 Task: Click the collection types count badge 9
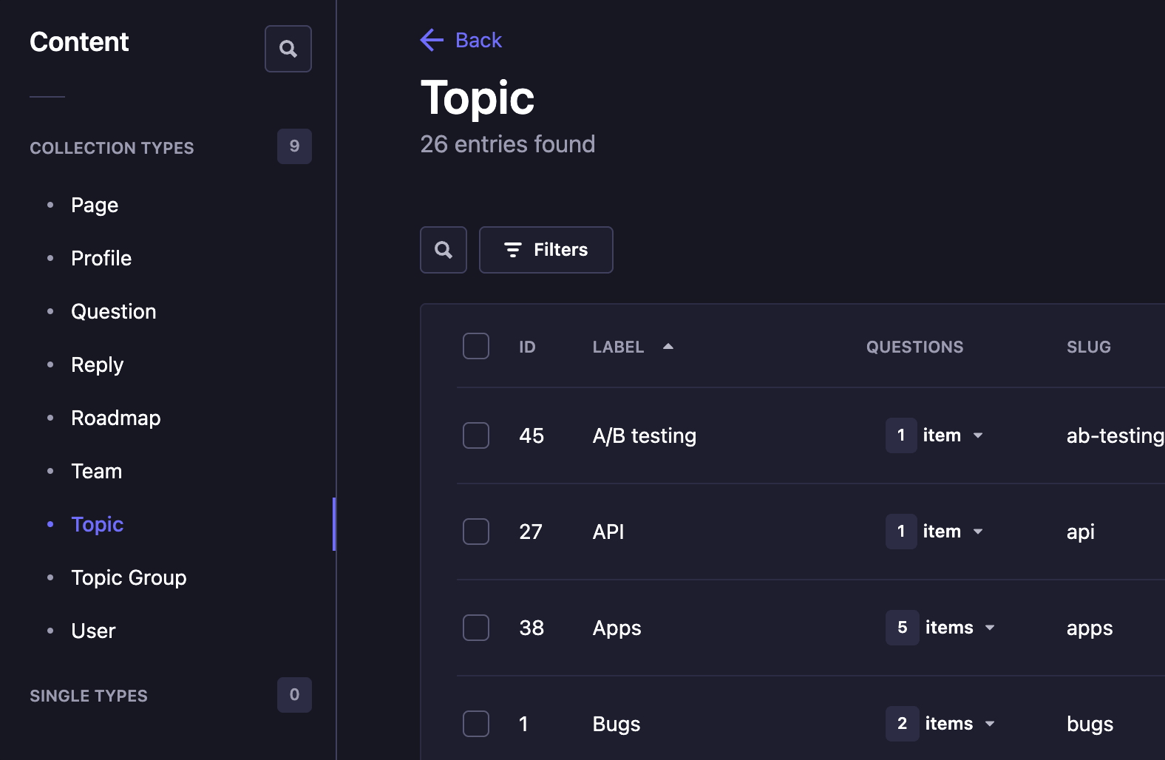coord(294,146)
